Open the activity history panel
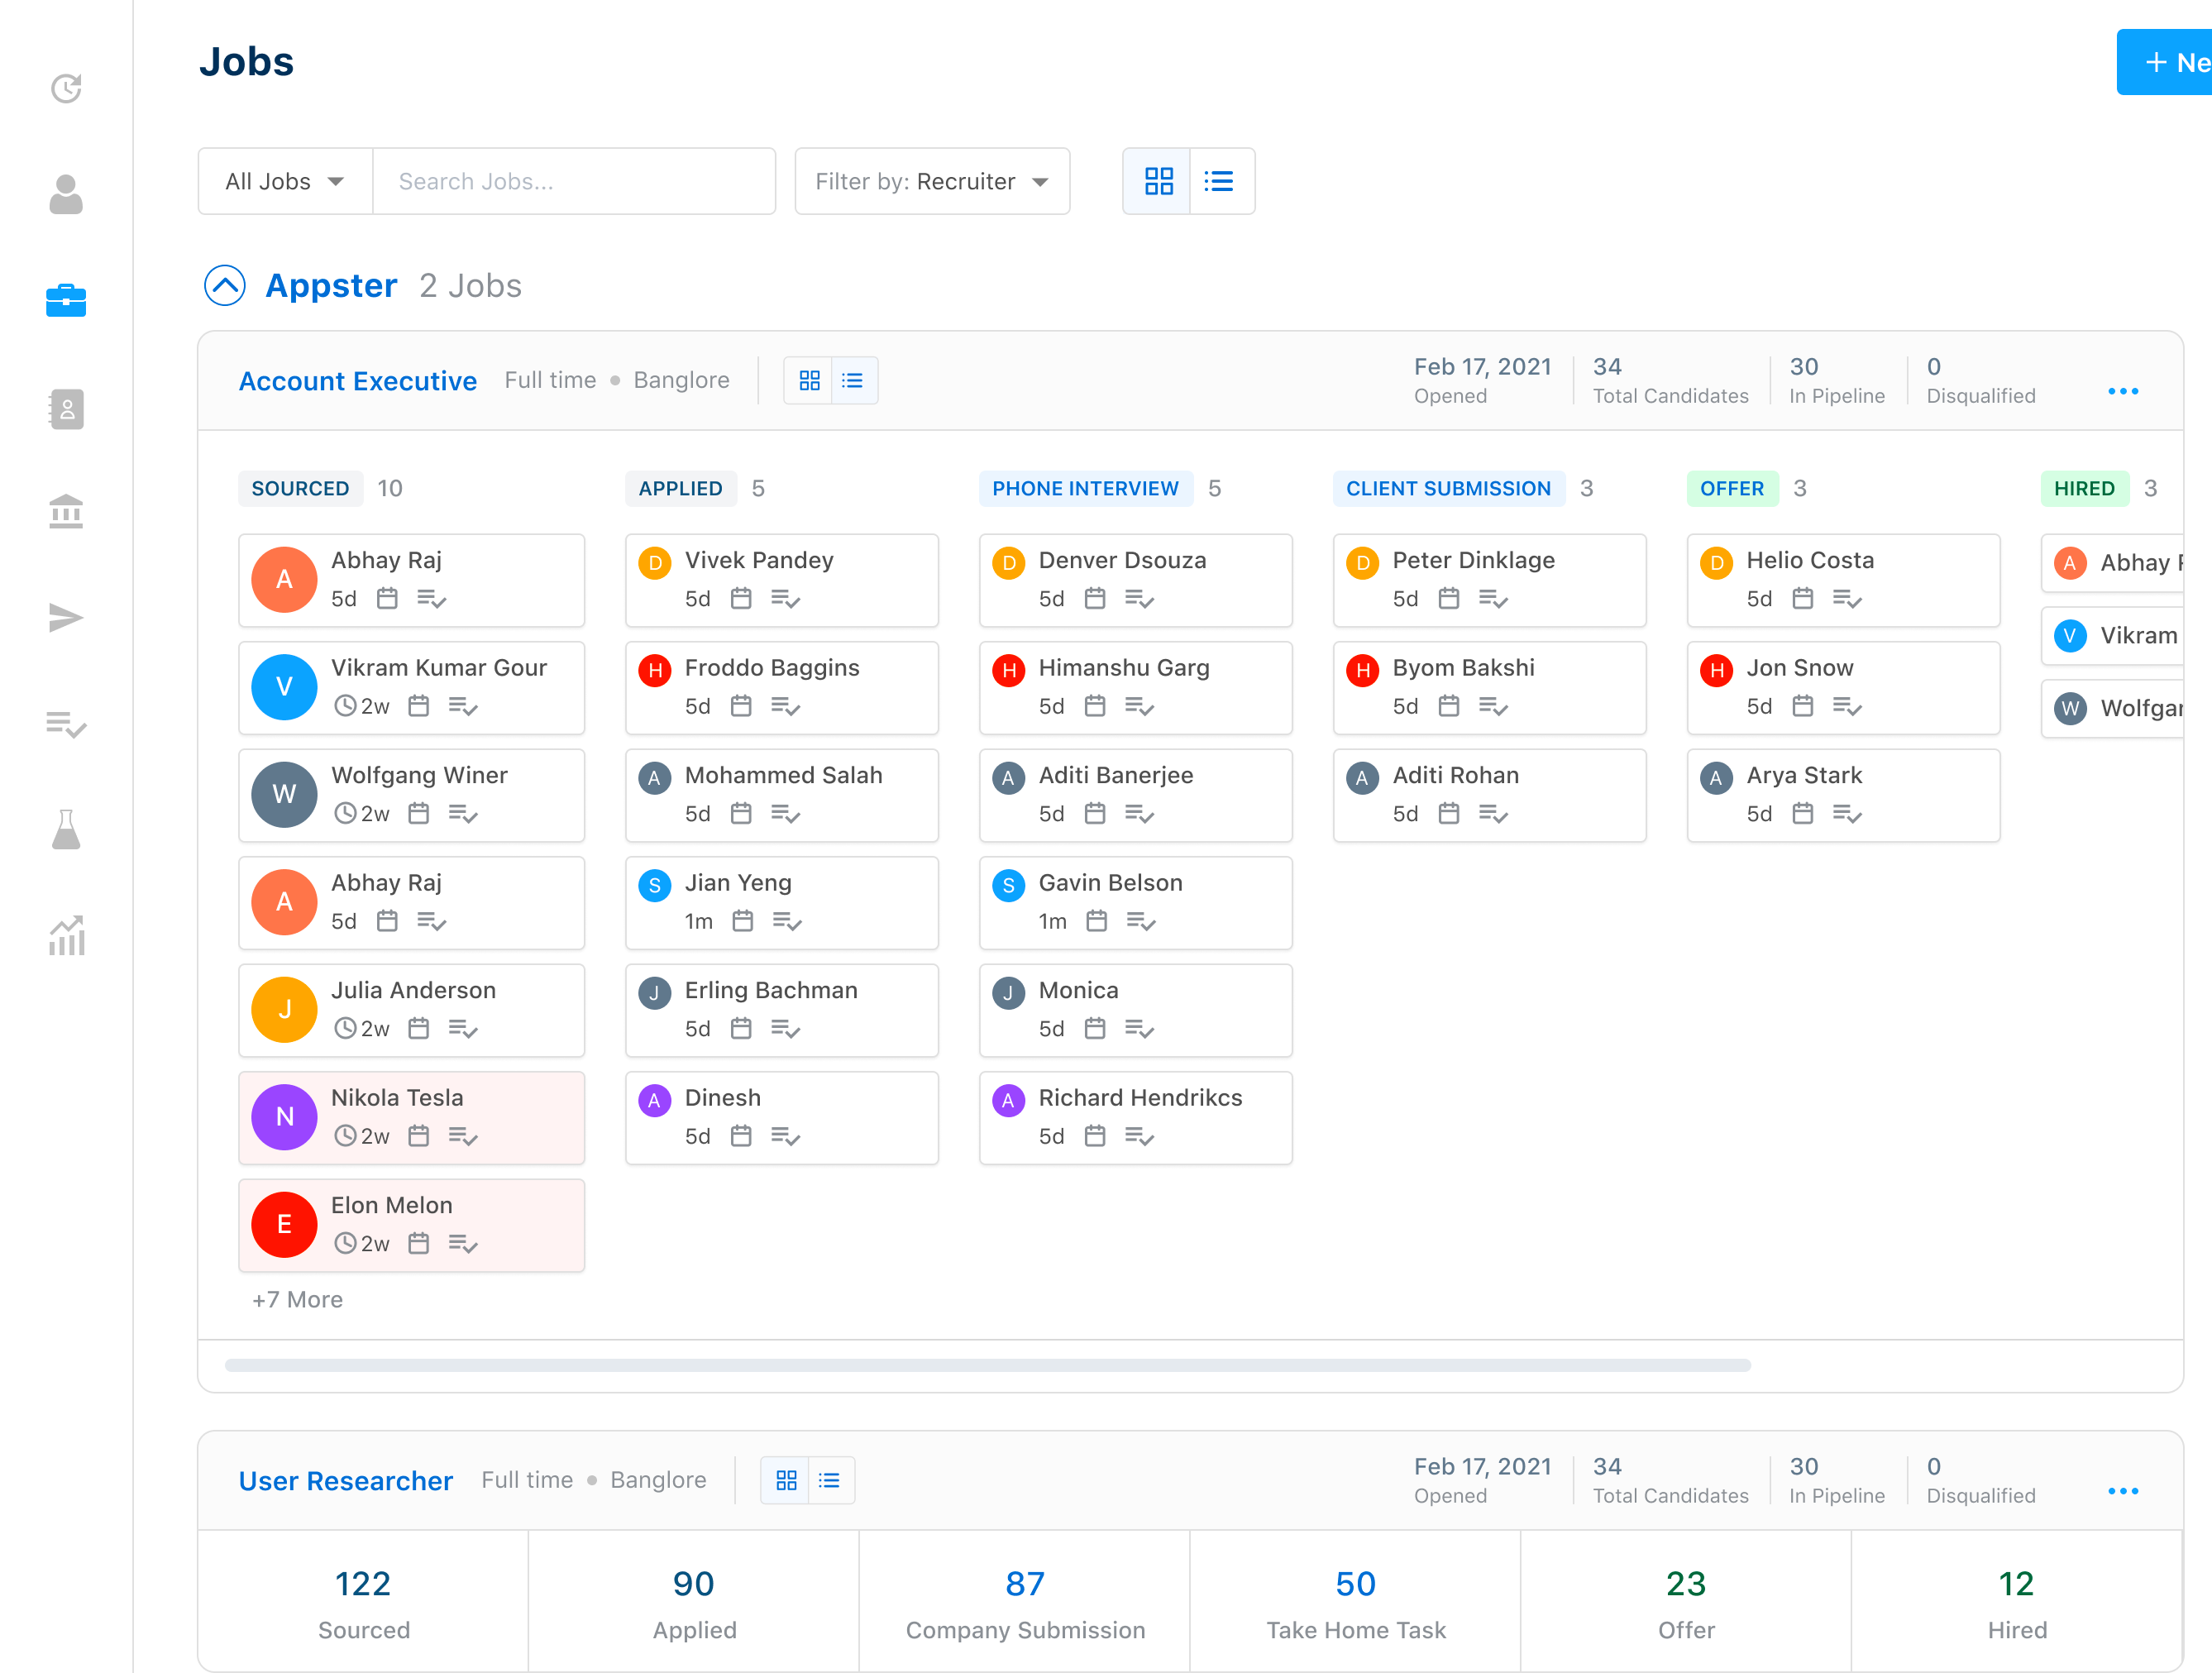Viewport: 2212px width, 1673px height. point(65,88)
